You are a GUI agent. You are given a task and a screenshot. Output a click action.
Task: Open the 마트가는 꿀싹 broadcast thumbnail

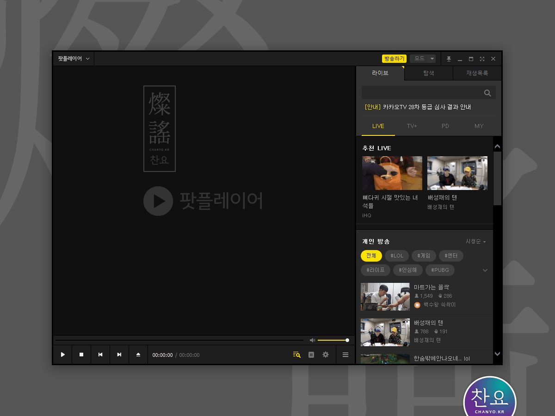pyautogui.click(x=385, y=297)
